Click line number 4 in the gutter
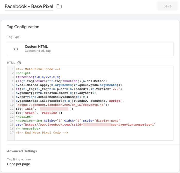The width and height of the screenshot is (180, 173). pos(13,81)
